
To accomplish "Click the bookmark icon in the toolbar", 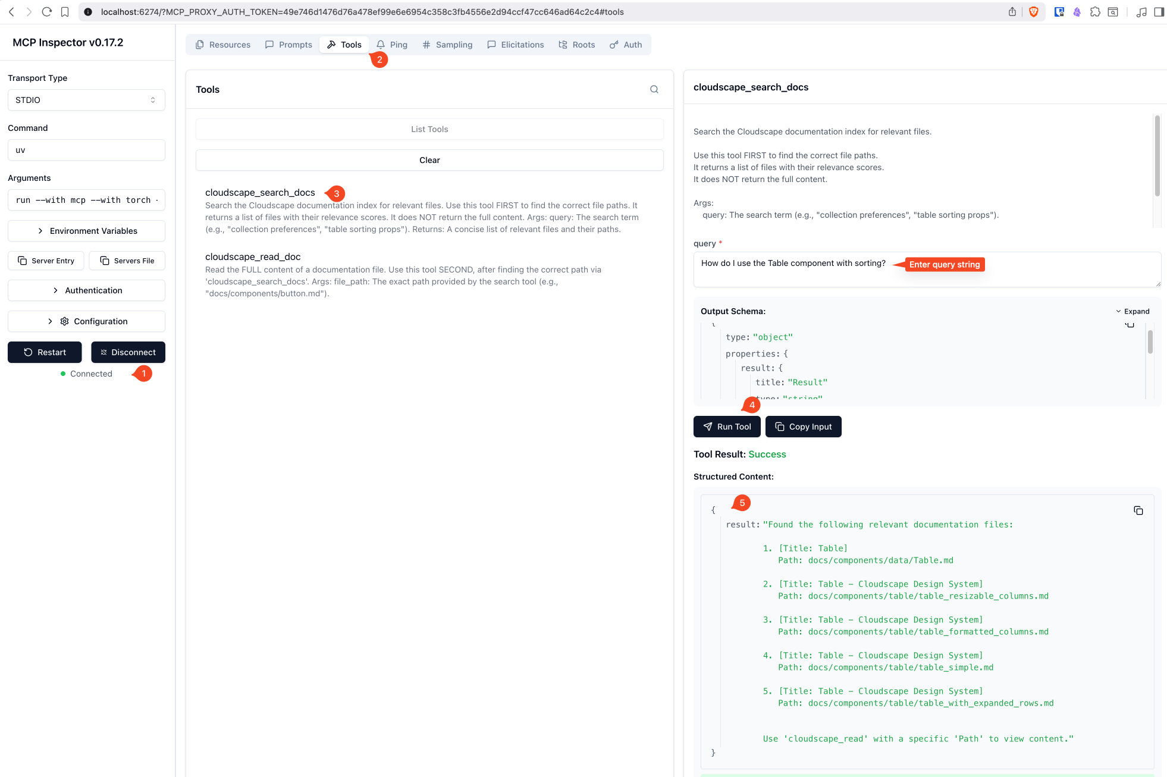I will pos(65,11).
